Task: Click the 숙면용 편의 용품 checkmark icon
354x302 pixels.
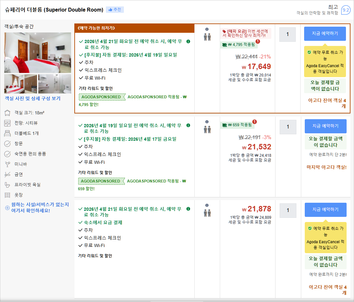Action: point(7,154)
